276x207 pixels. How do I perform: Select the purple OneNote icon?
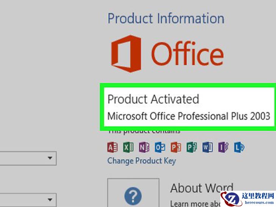[144, 147]
